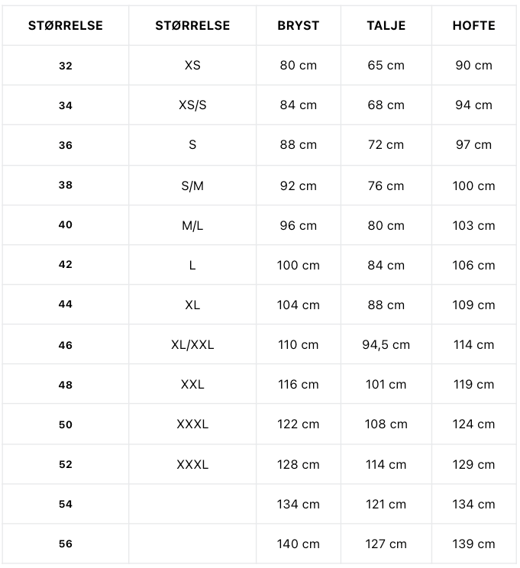Click the size 38 row label
This screenshot has width=520, height=568.
[66, 186]
